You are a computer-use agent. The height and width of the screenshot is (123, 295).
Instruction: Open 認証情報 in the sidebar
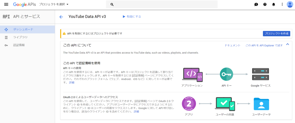pos(27,45)
